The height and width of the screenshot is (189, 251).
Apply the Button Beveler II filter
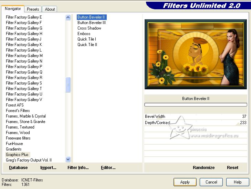[185, 182]
